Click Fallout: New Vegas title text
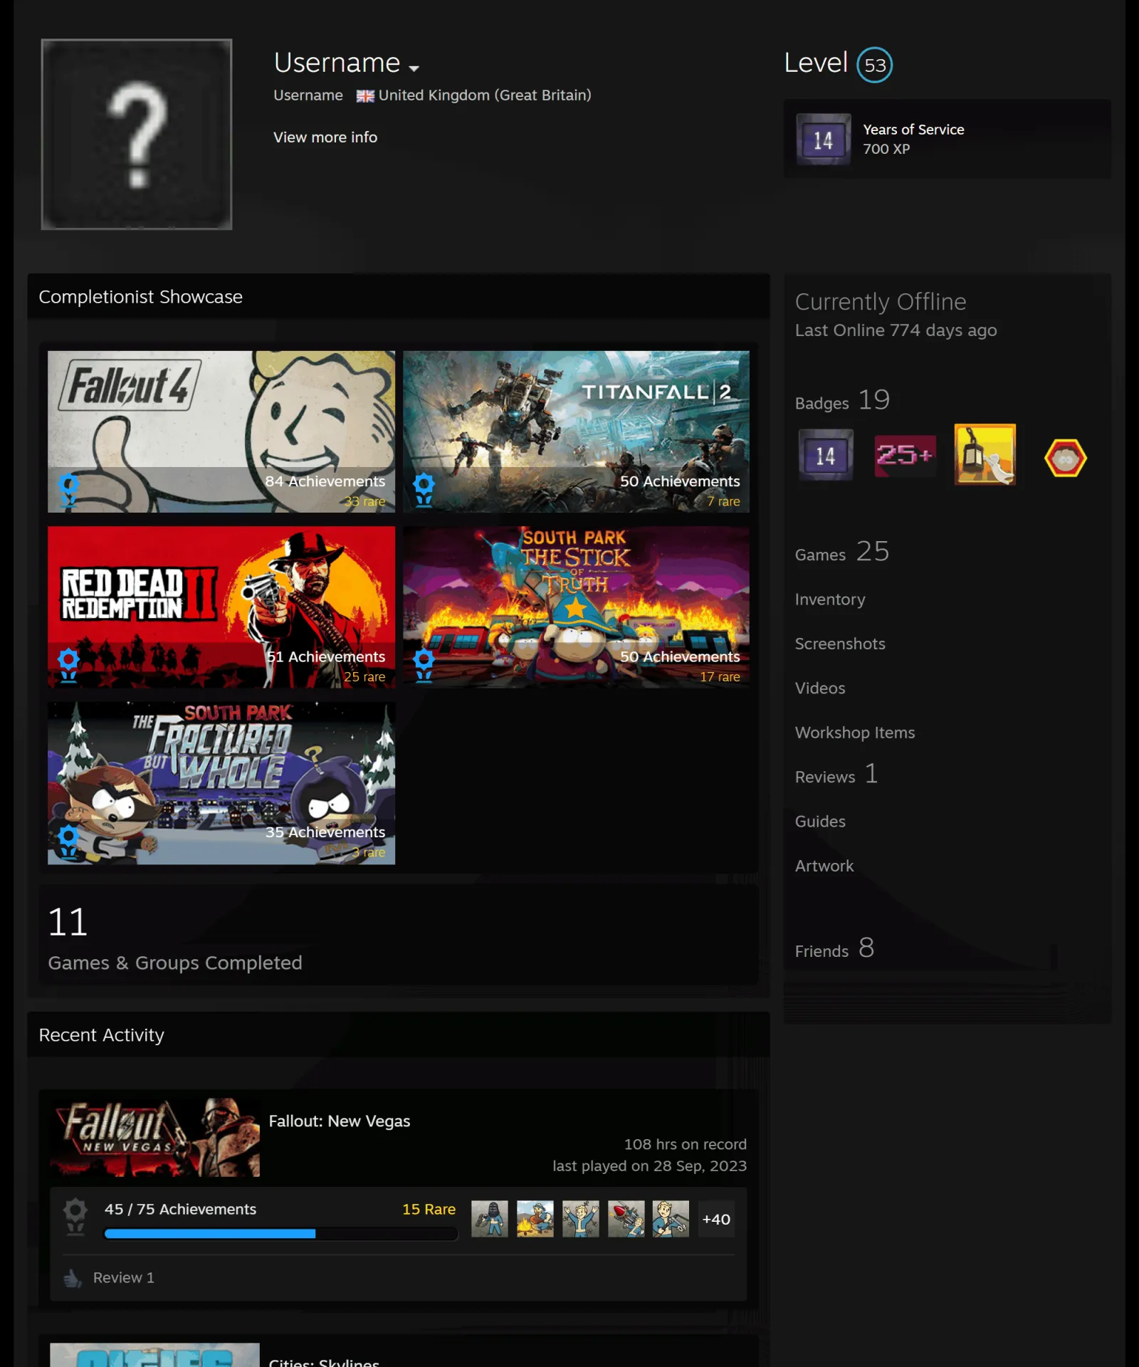 pyautogui.click(x=340, y=1121)
